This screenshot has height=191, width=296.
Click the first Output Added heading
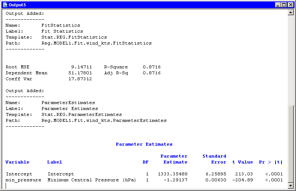(25, 13)
